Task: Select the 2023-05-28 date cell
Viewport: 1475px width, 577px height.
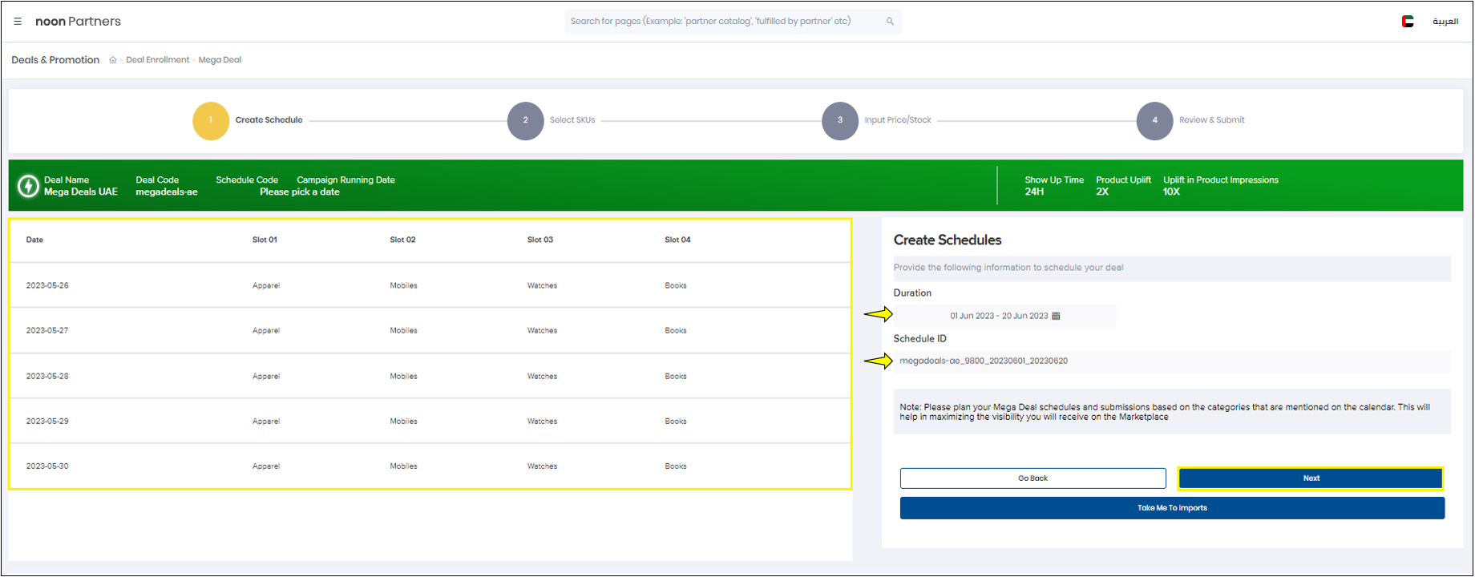Action: 47,376
